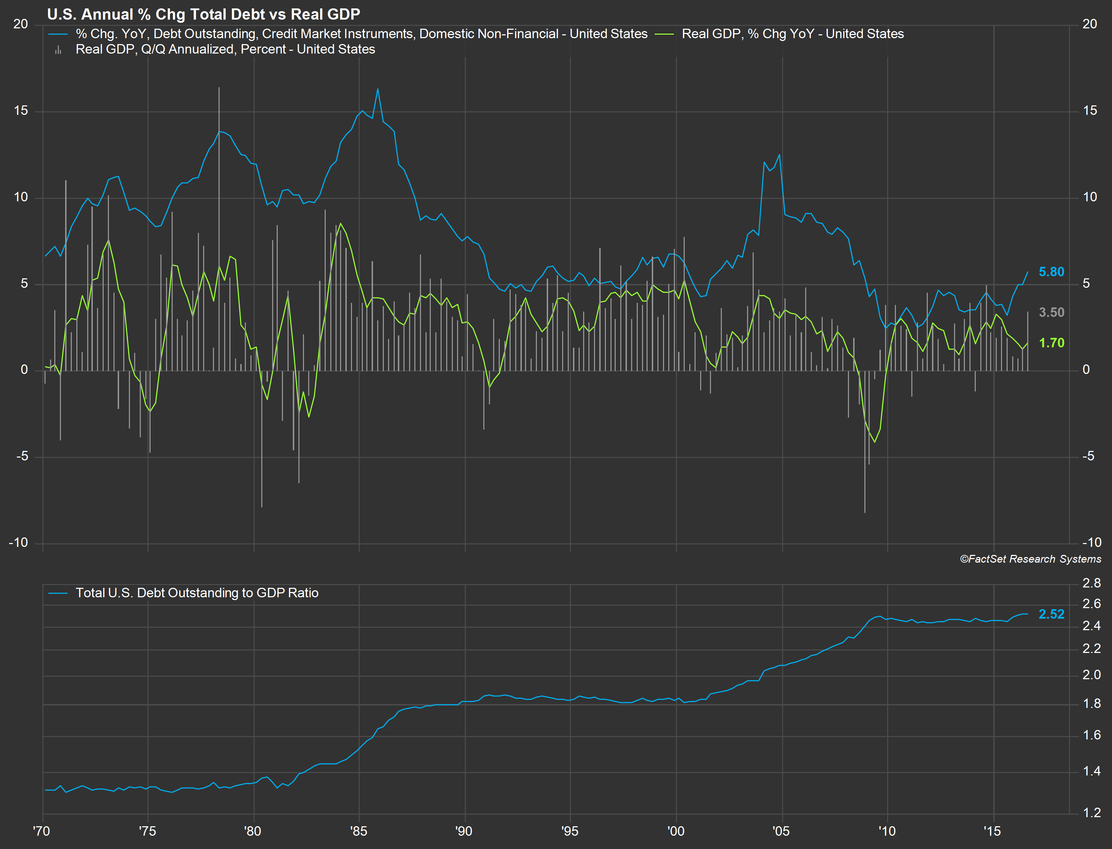Expand the chart title options for U.S. Annual chart
This screenshot has height=849, width=1112.
pyautogui.click(x=202, y=14)
